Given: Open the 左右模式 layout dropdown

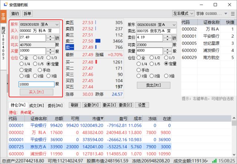Looking at the screenshot, I should (x=183, y=14).
